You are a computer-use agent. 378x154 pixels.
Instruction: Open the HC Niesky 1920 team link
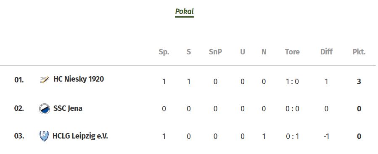(79, 79)
